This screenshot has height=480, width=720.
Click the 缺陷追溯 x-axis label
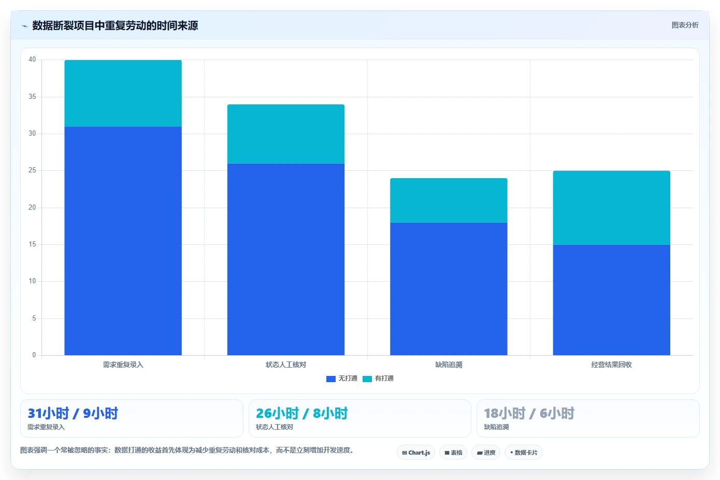(449, 365)
